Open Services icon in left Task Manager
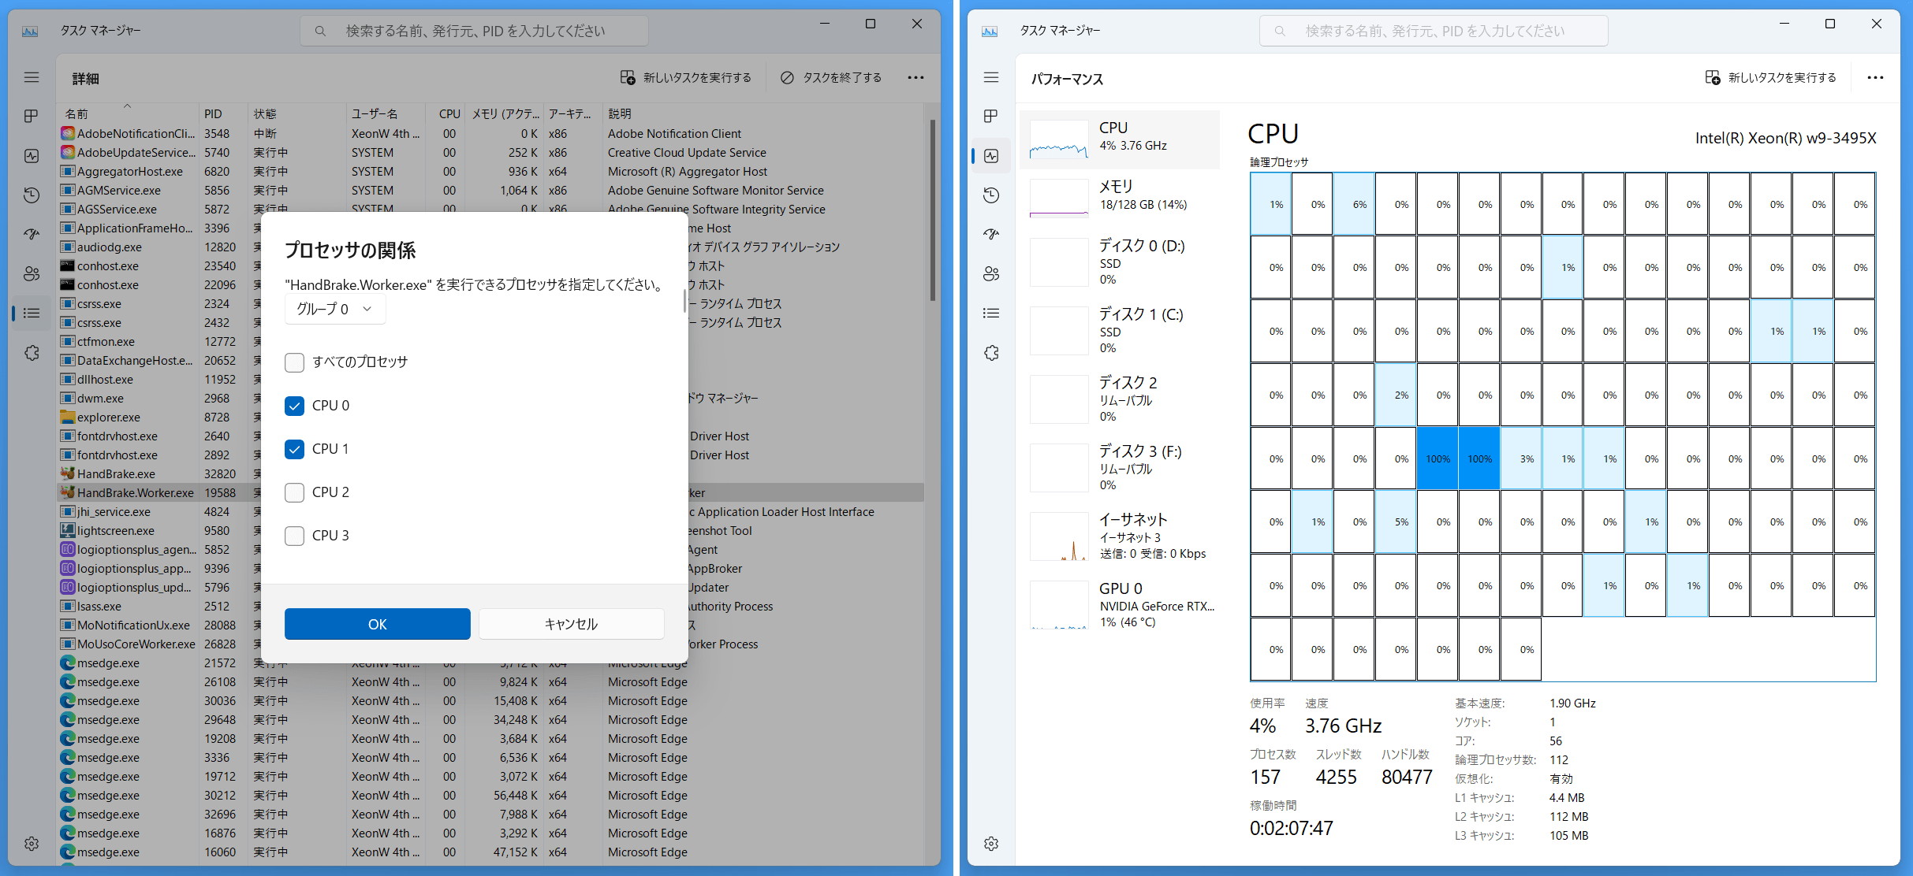 click(32, 353)
